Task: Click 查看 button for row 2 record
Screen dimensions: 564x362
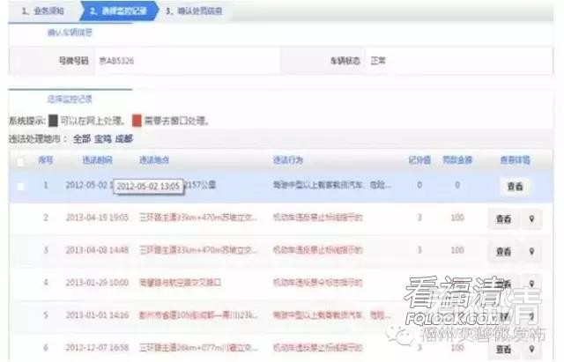Action: click(503, 218)
